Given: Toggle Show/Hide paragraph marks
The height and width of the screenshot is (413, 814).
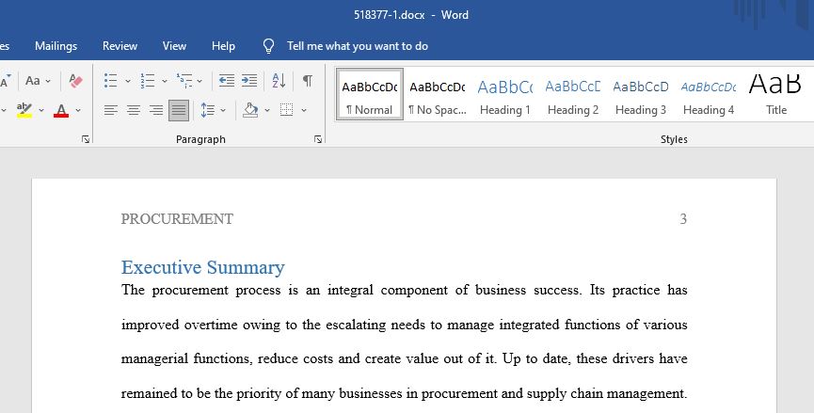Looking at the screenshot, I should pyautogui.click(x=308, y=80).
